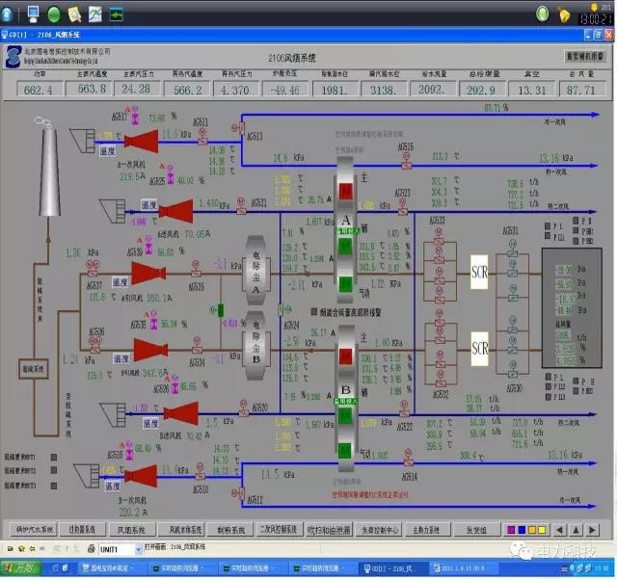The height and width of the screenshot is (579, 617).
Task: Click the upper SCR reactor block
Action: (x=480, y=271)
